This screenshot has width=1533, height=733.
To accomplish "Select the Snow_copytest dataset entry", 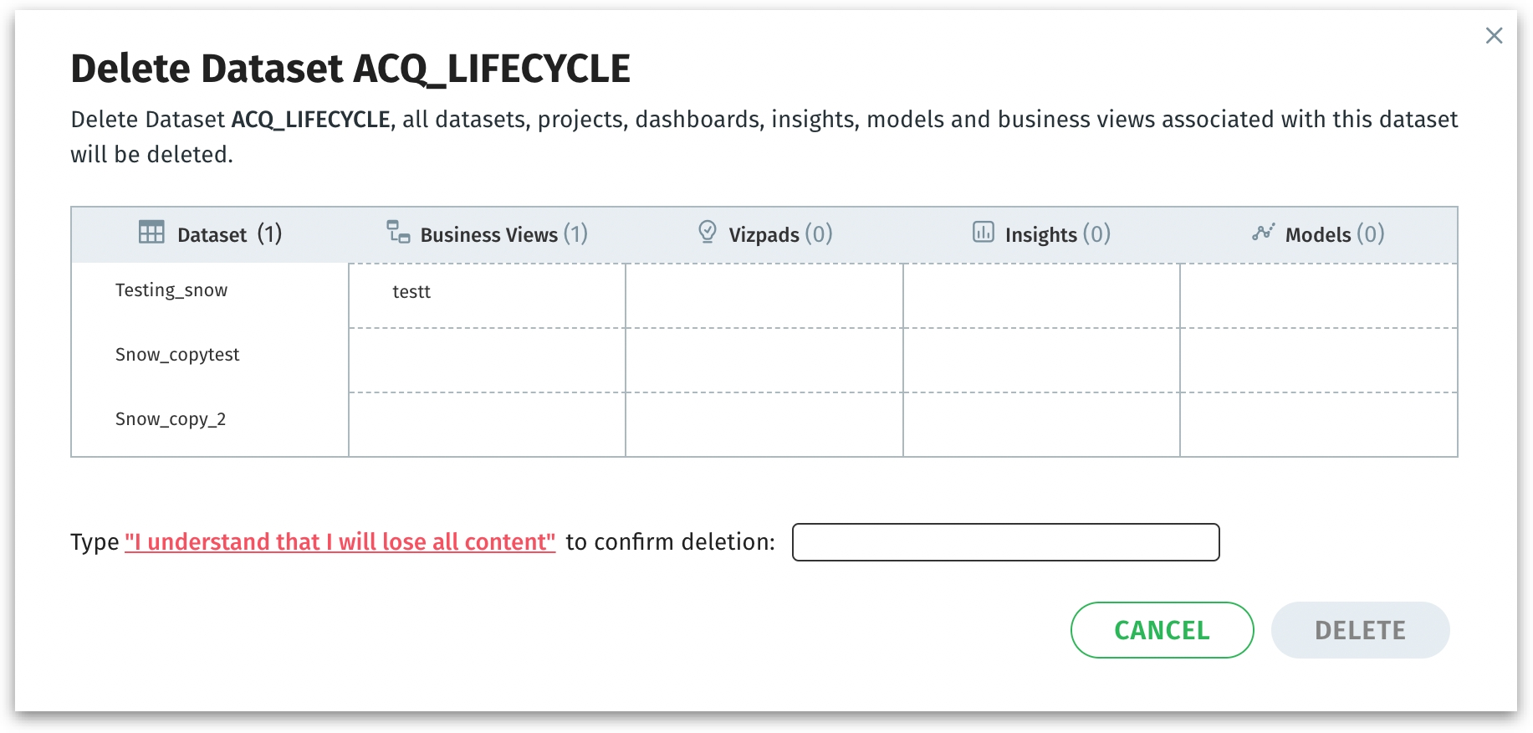I will pyautogui.click(x=177, y=355).
